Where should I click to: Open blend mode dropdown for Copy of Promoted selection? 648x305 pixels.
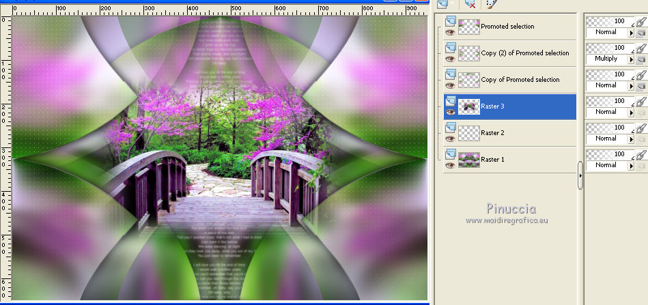pyautogui.click(x=631, y=86)
